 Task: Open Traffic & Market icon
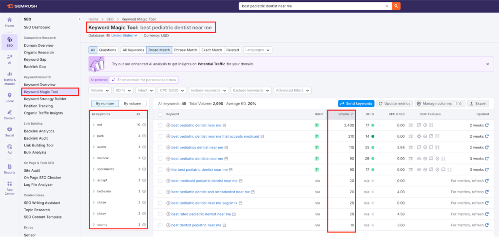click(x=10, y=78)
